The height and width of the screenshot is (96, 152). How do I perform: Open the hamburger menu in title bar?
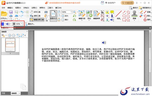coord(137,3)
